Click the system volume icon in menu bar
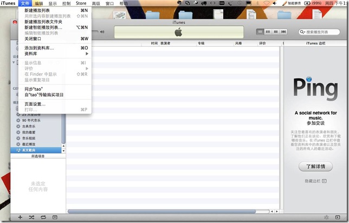 pos(275,3)
